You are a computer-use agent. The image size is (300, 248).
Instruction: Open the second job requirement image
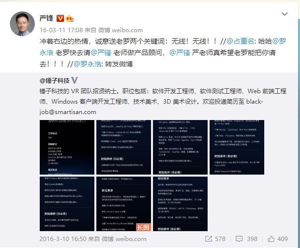click(124, 147)
